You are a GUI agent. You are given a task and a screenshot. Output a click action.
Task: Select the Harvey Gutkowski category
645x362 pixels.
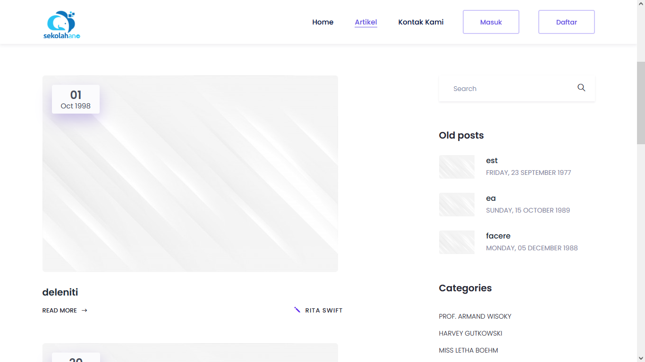tap(470, 333)
